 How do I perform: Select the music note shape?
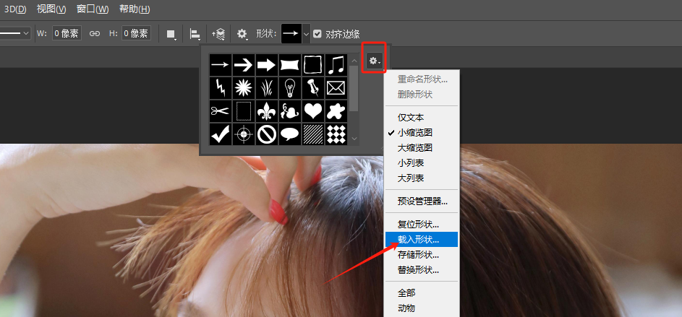click(336, 65)
